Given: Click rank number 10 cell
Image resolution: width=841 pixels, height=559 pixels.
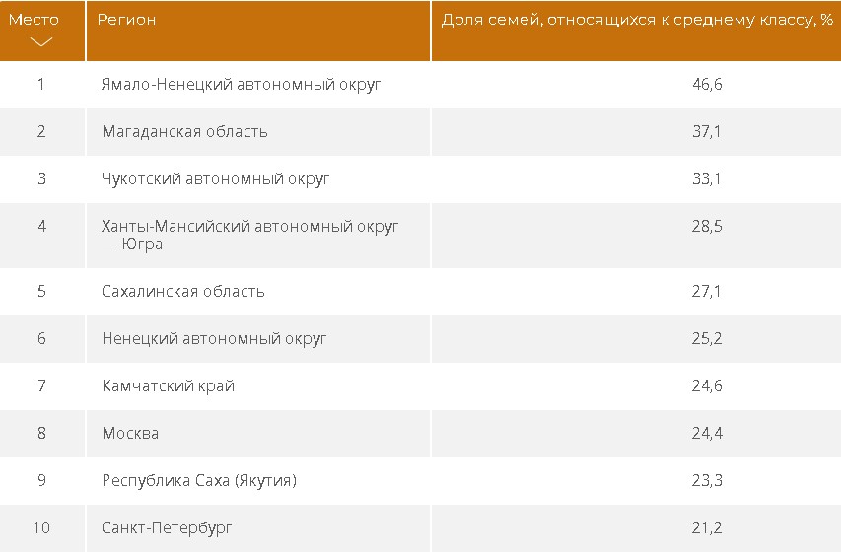Looking at the screenshot, I should click(x=41, y=528).
